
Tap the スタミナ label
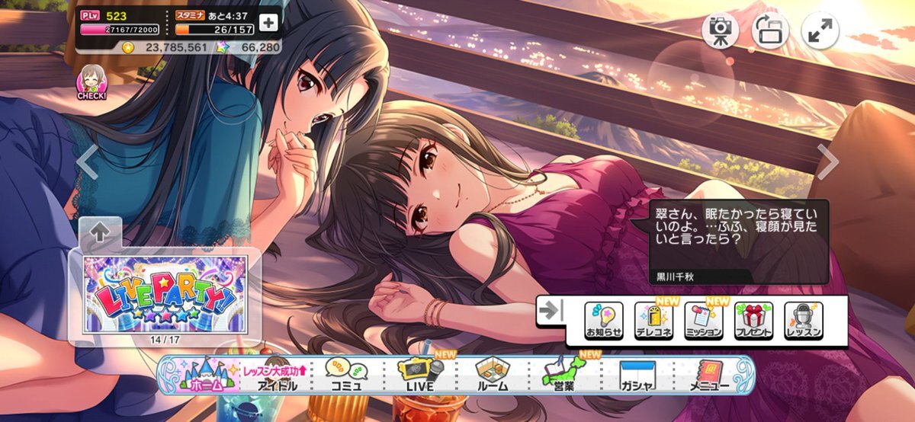[190, 14]
